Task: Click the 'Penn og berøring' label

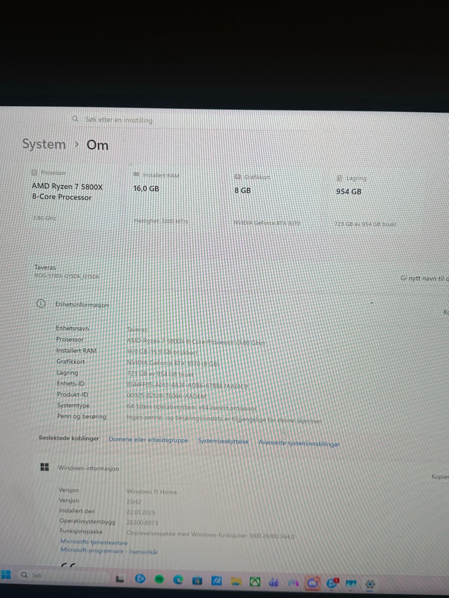Action: pyautogui.click(x=81, y=416)
